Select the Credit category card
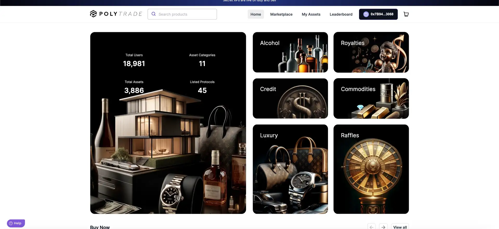Image resolution: width=499 pixels, height=229 pixels. [290, 99]
